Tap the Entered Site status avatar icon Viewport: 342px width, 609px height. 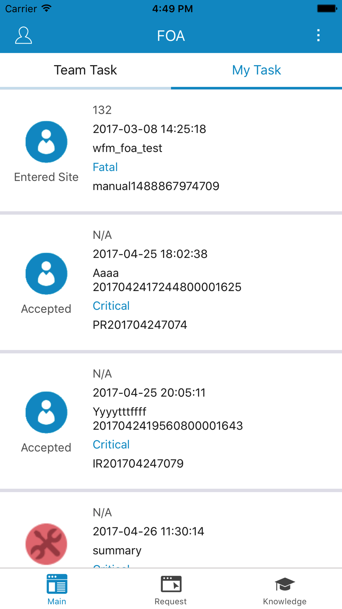(x=46, y=142)
